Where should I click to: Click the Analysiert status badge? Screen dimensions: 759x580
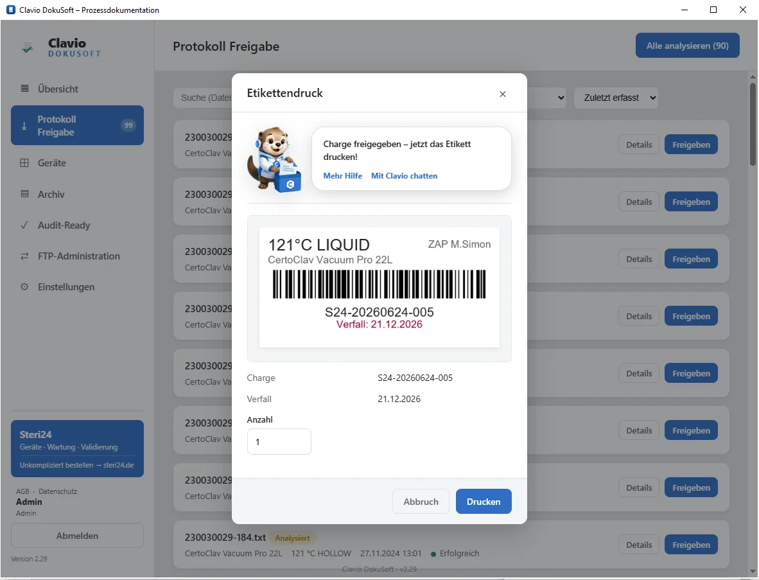(x=292, y=538)
